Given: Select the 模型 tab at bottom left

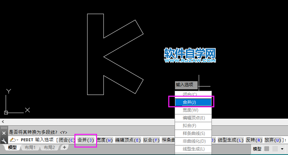Looking at the screenshot, I should (12, 148).
